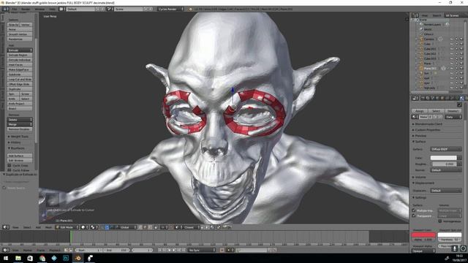Click the 3D manipulator blue arrow
This screenshot has width=468, height=263.
233,90
